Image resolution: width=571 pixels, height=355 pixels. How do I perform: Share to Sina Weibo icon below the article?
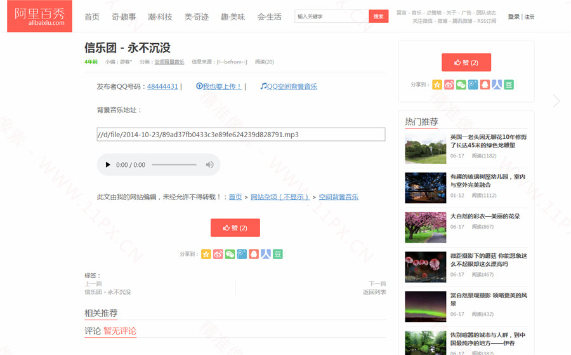[x=218, y=254]
